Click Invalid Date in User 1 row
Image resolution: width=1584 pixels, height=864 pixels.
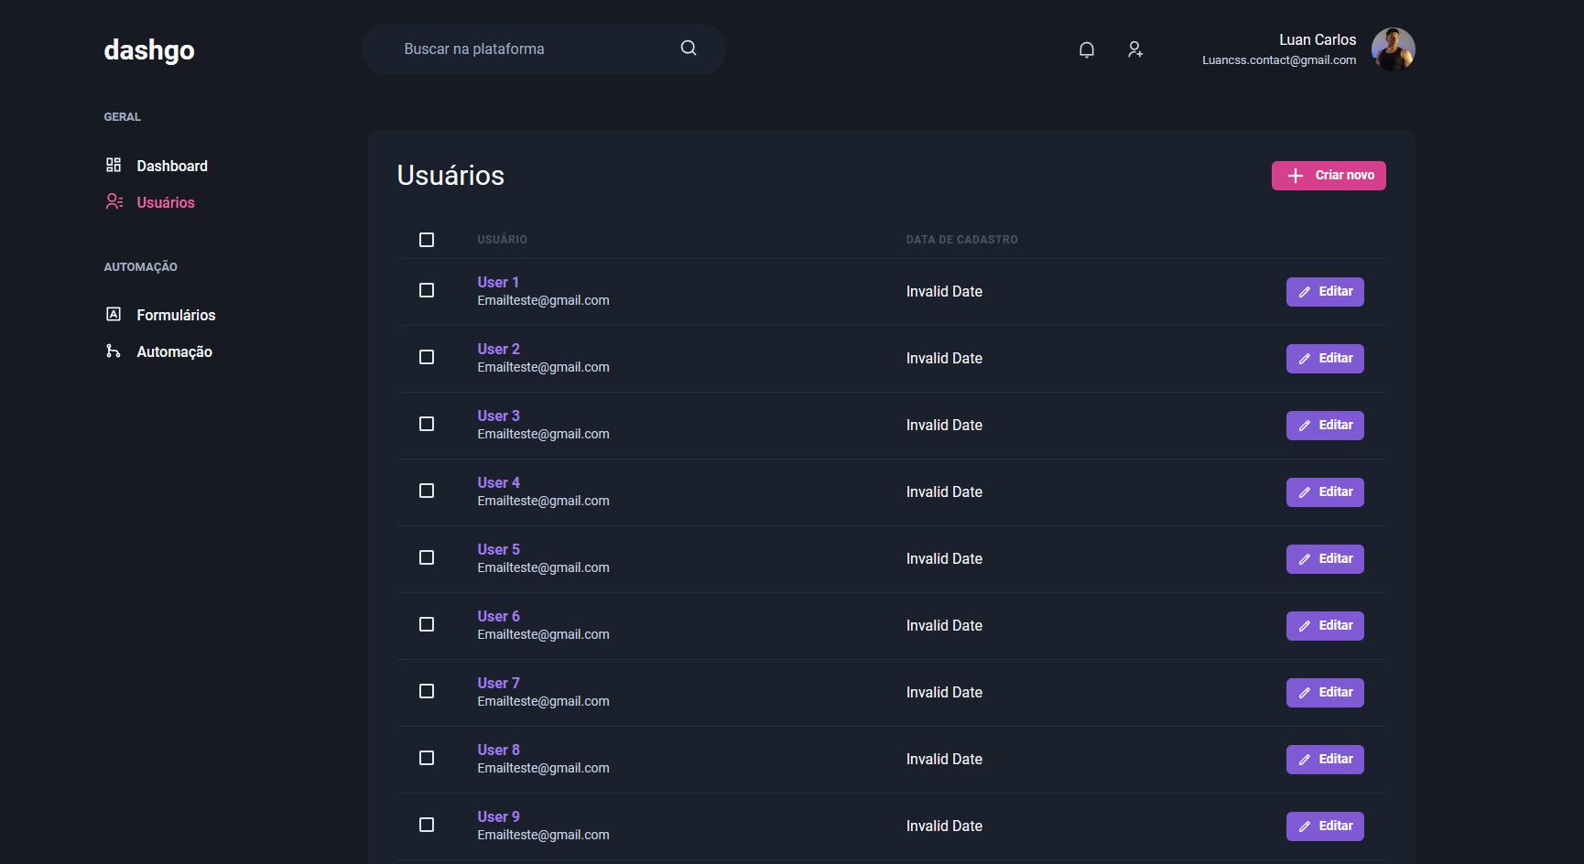[944, 292]
